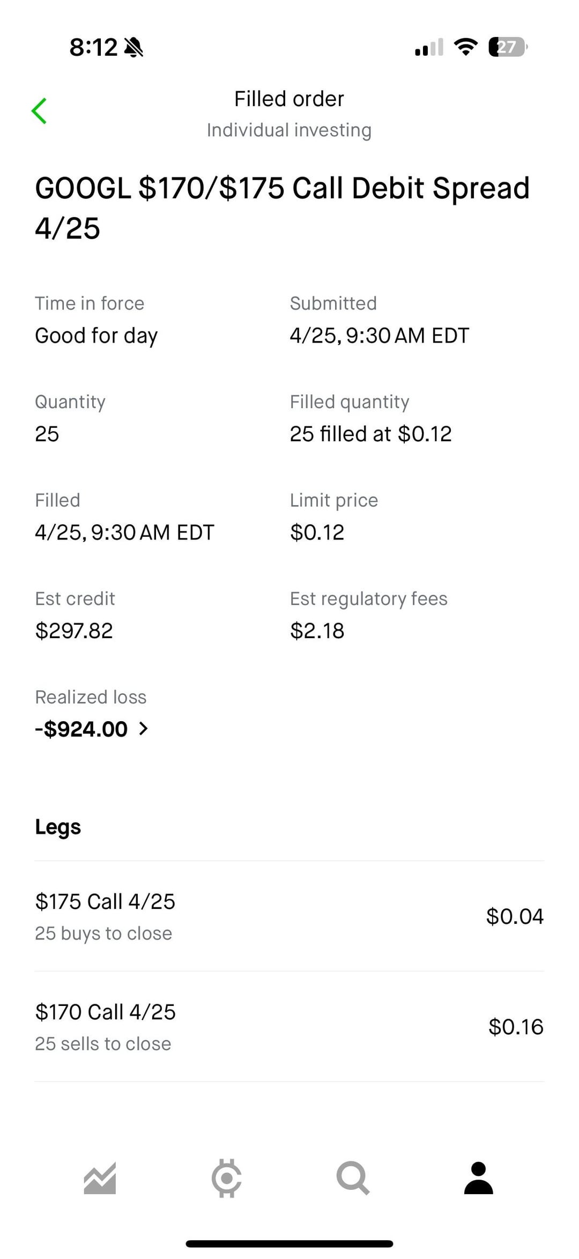The image size is (579, 1259).
Task: Open the account profile tab icon
Action: [478, 1178]
